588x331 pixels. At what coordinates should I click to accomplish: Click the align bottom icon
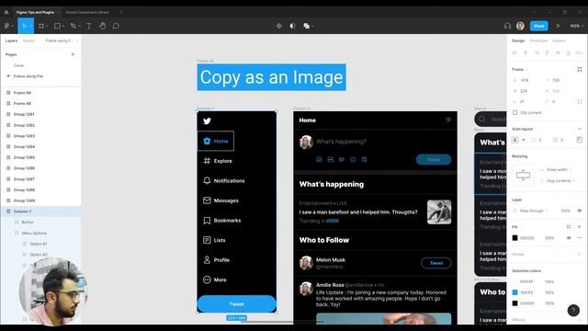(569, 53)
